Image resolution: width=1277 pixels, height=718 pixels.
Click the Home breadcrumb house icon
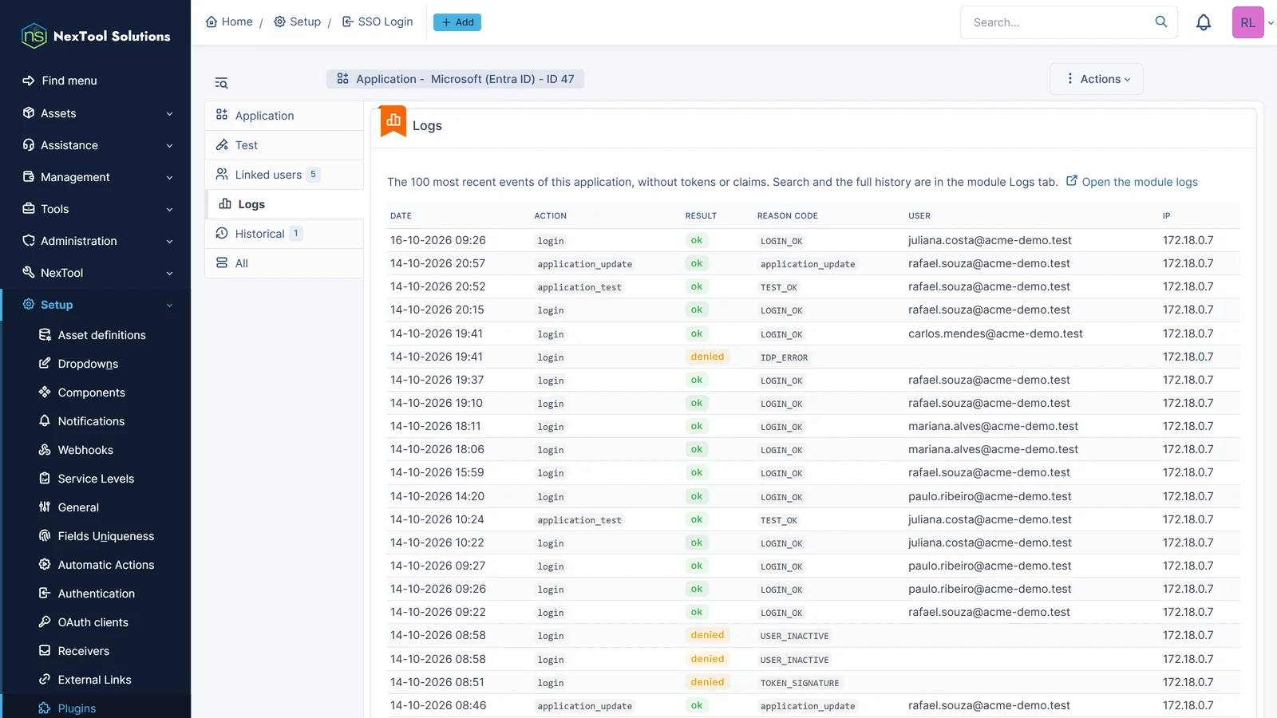[x=212, y=22]
